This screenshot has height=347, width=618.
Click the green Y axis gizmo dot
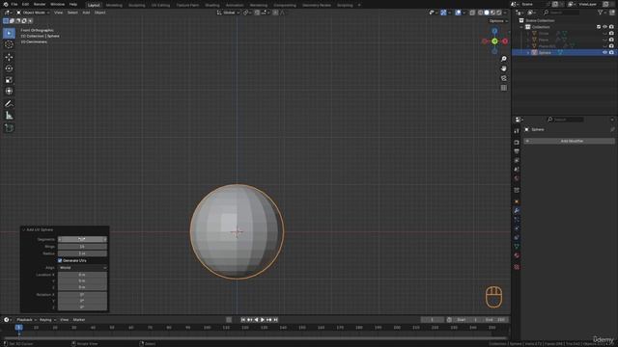click(x=494, y=41)
